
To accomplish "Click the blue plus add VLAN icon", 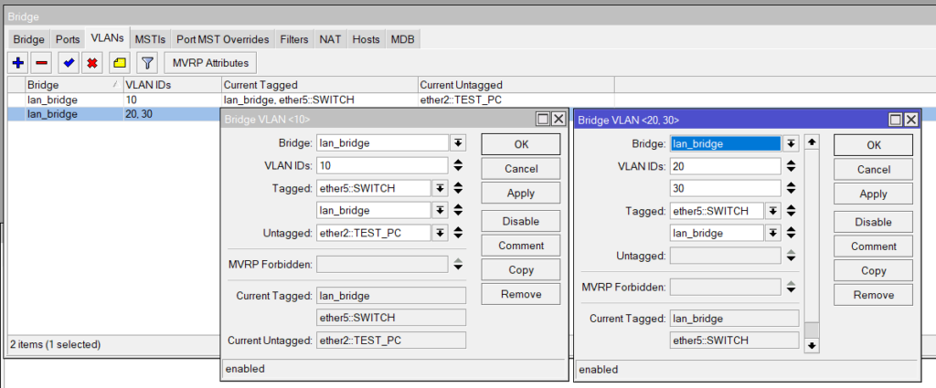I will (x=18, y=63).
